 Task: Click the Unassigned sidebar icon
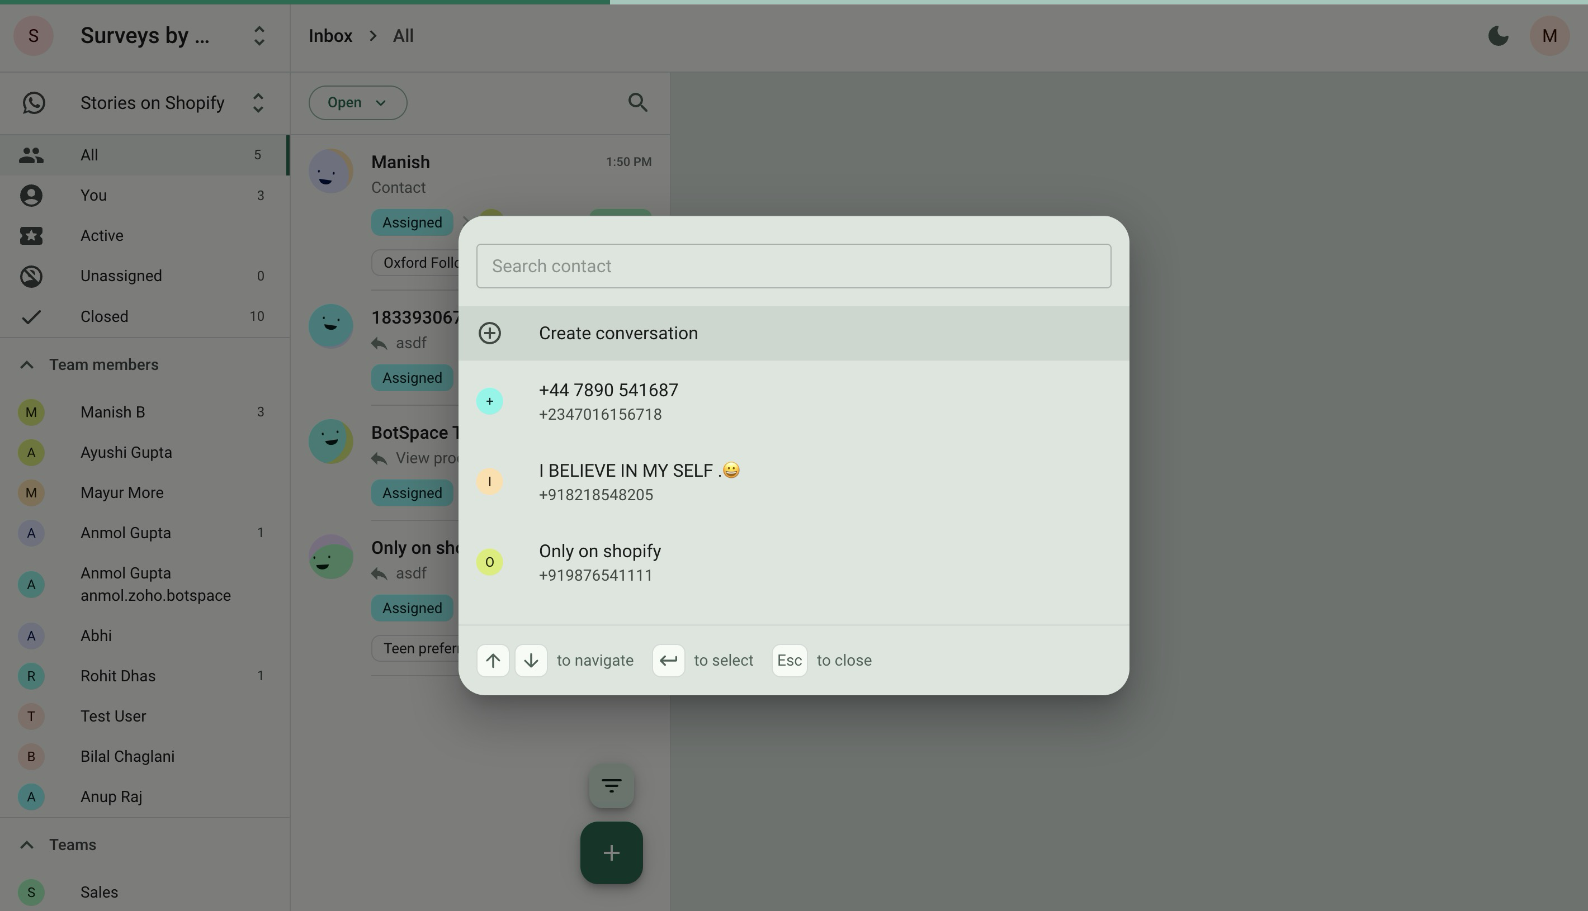coord(31,276)
